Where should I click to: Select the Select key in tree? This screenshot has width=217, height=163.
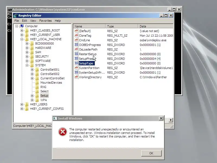click(44, 91)
